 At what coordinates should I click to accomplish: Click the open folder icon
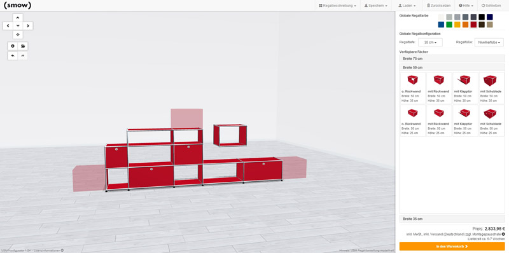pyautogui.click(x=23, y=46)
